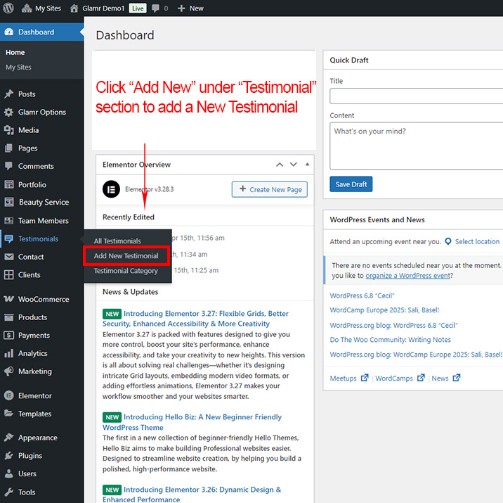Viewport: 503px width, 503px height.
Task: Open My Sites network icon
Action: click(x=27, y=8)
